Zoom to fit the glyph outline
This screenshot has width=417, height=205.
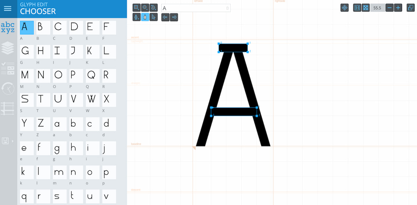[x=366, y=8]
